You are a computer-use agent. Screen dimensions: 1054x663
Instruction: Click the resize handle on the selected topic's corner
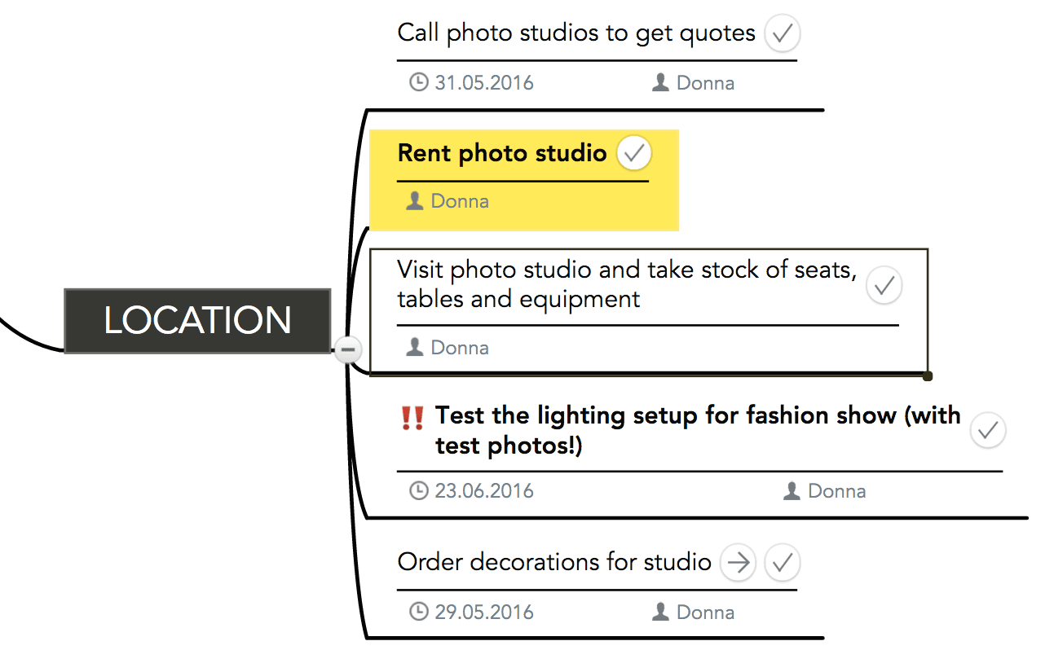click(928, 375)
